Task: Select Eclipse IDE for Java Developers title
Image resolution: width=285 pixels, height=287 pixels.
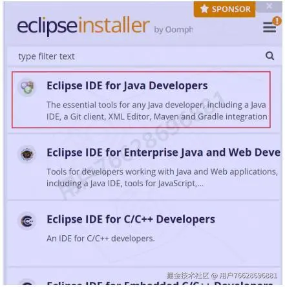Action: [127, 85]
